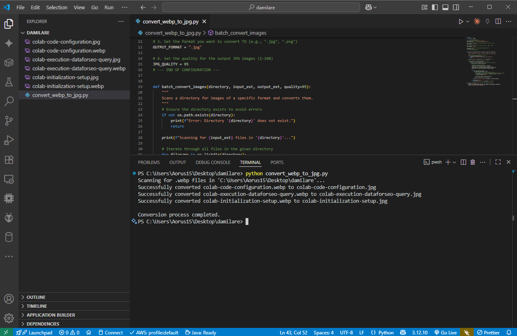Expand the TIMELINE section
This screenshot has width=517, height=336.
point(36,306)
